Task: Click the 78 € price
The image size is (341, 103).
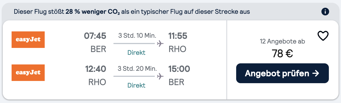Action: (283, 54)
